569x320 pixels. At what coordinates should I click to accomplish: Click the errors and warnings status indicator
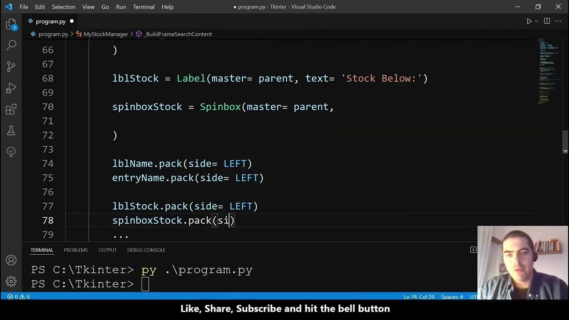(18, 297)
